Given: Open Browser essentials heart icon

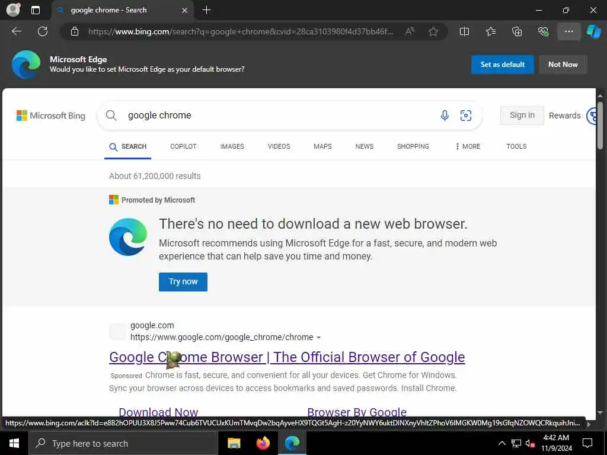Looking at the screenshot, I should 543,31.
